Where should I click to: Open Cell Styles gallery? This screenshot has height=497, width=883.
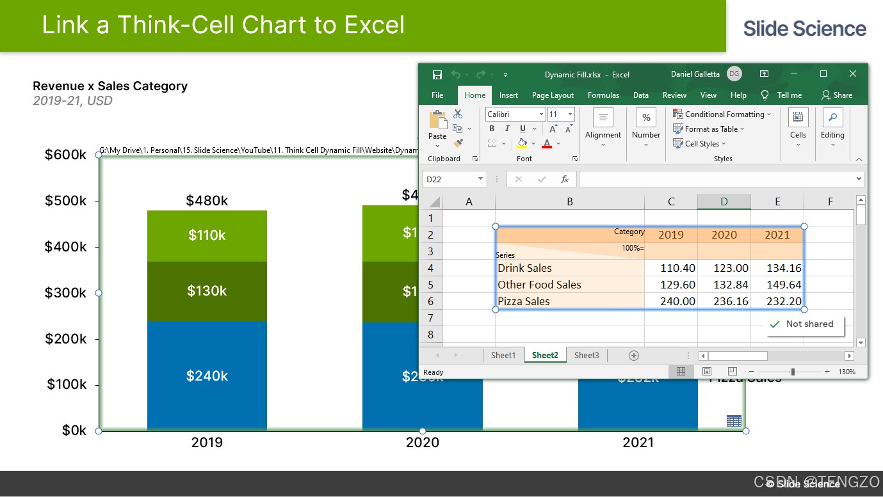click(700, 143)
